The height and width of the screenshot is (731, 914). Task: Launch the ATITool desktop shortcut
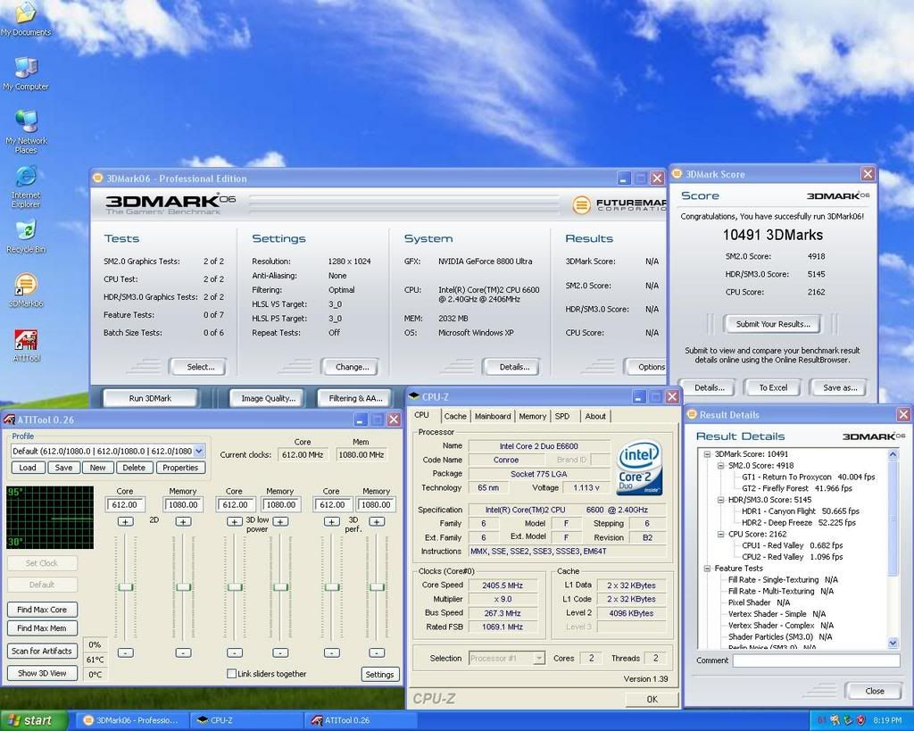pyautogui.click(x=26, y=340)
